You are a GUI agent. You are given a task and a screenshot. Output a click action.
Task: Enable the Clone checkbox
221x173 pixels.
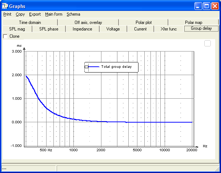(x=5, y=36)
